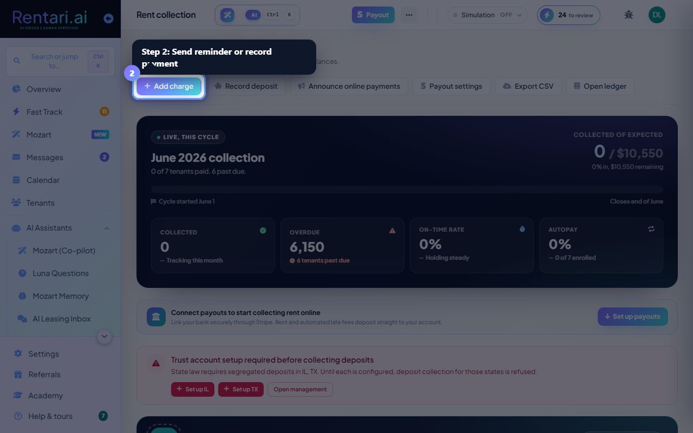
Task: Click Export CSV button
Action: point(528,86)
